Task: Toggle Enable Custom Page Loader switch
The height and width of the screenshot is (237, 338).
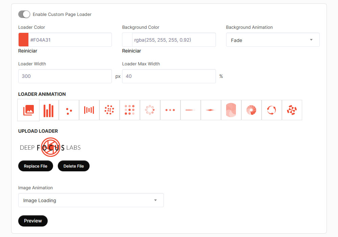Action: tap(24, 15)
